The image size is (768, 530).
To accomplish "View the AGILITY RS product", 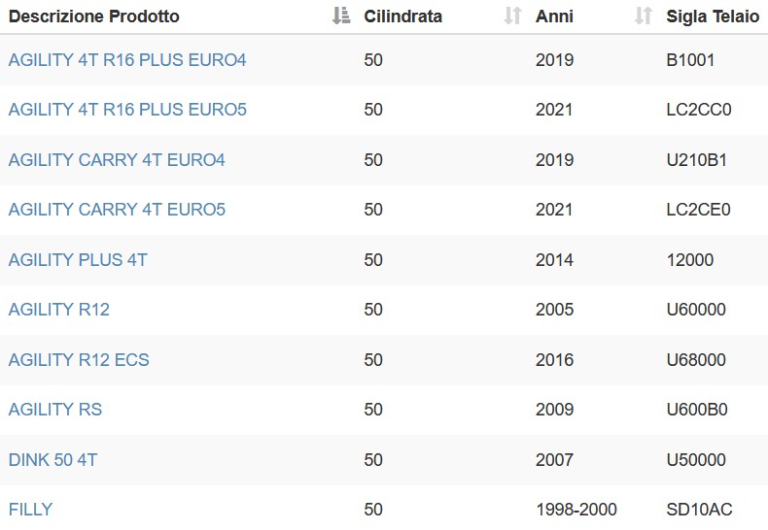I will (x=55, y=410).
